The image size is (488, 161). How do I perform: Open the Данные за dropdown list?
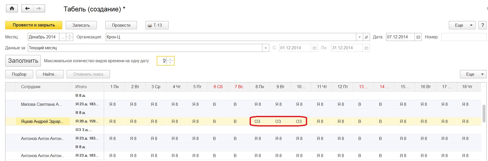266,48
